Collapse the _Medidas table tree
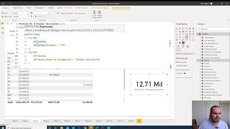 point(197,34)
